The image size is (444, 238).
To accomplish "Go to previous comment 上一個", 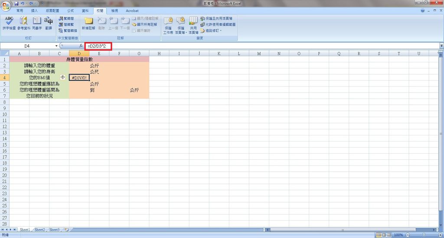I will 113,23.
